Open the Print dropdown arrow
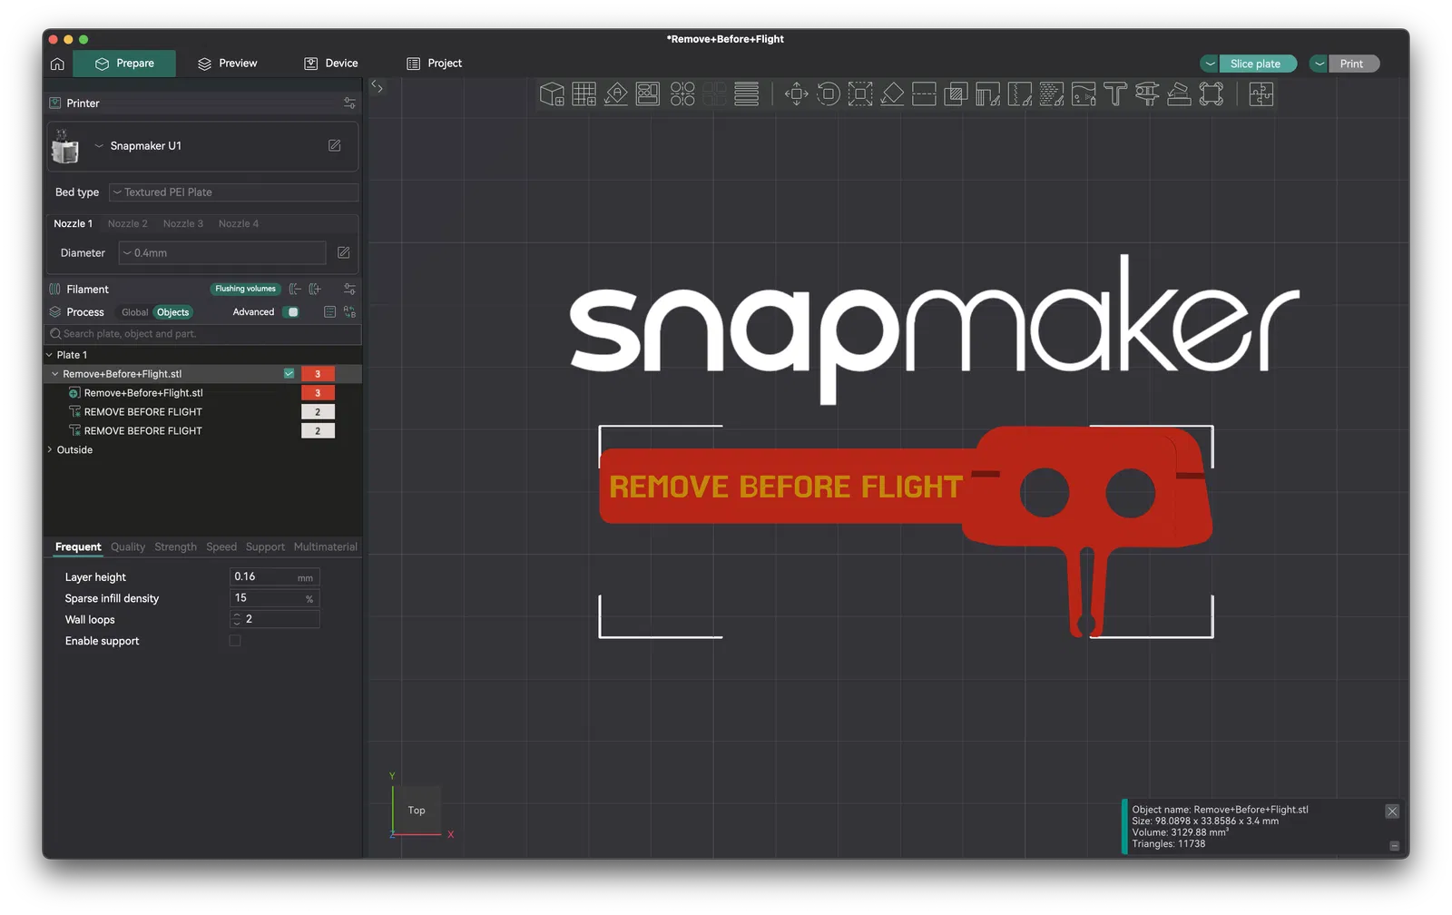The height and width of the screenshot is (915, 1452). (x=1320, y=64)
